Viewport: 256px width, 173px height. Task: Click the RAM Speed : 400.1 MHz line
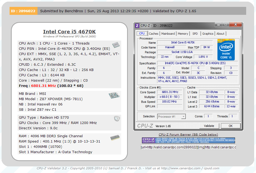pyautogui.click(x=60, y=141)
